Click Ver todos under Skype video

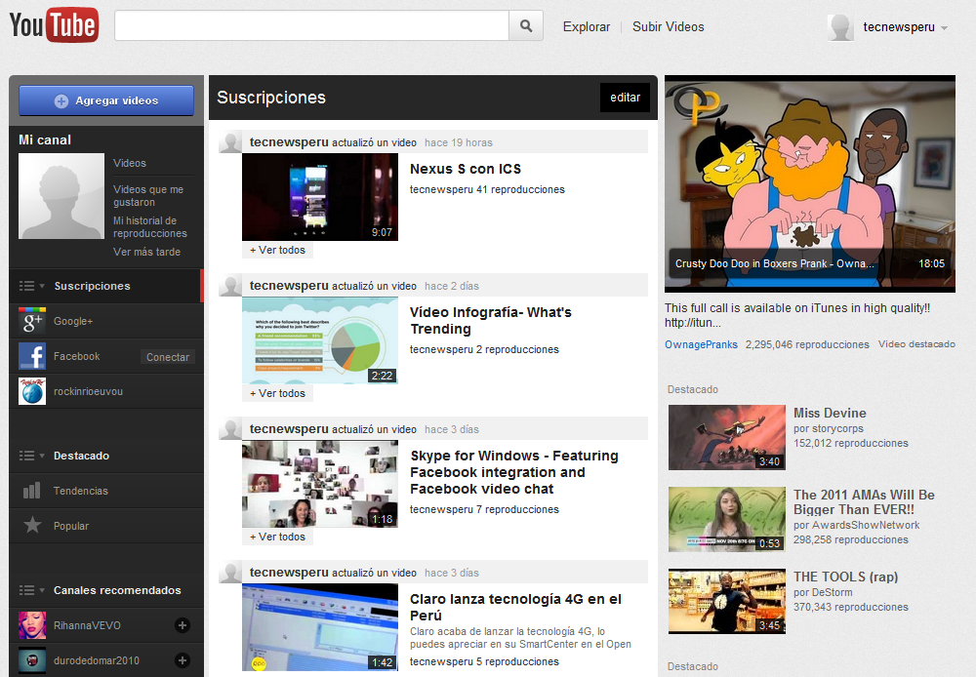click(x=277, y=537)
